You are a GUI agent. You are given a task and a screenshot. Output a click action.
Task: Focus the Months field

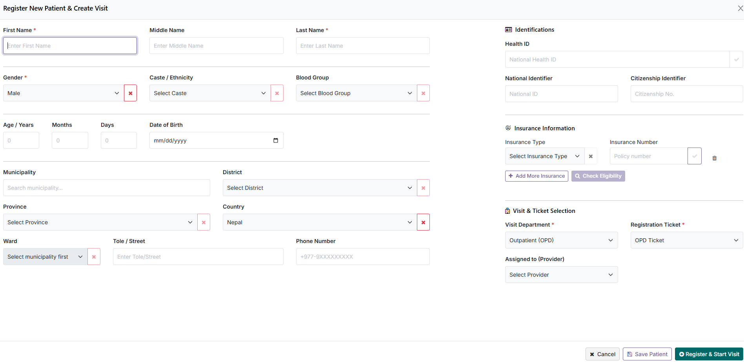point(70,140)
